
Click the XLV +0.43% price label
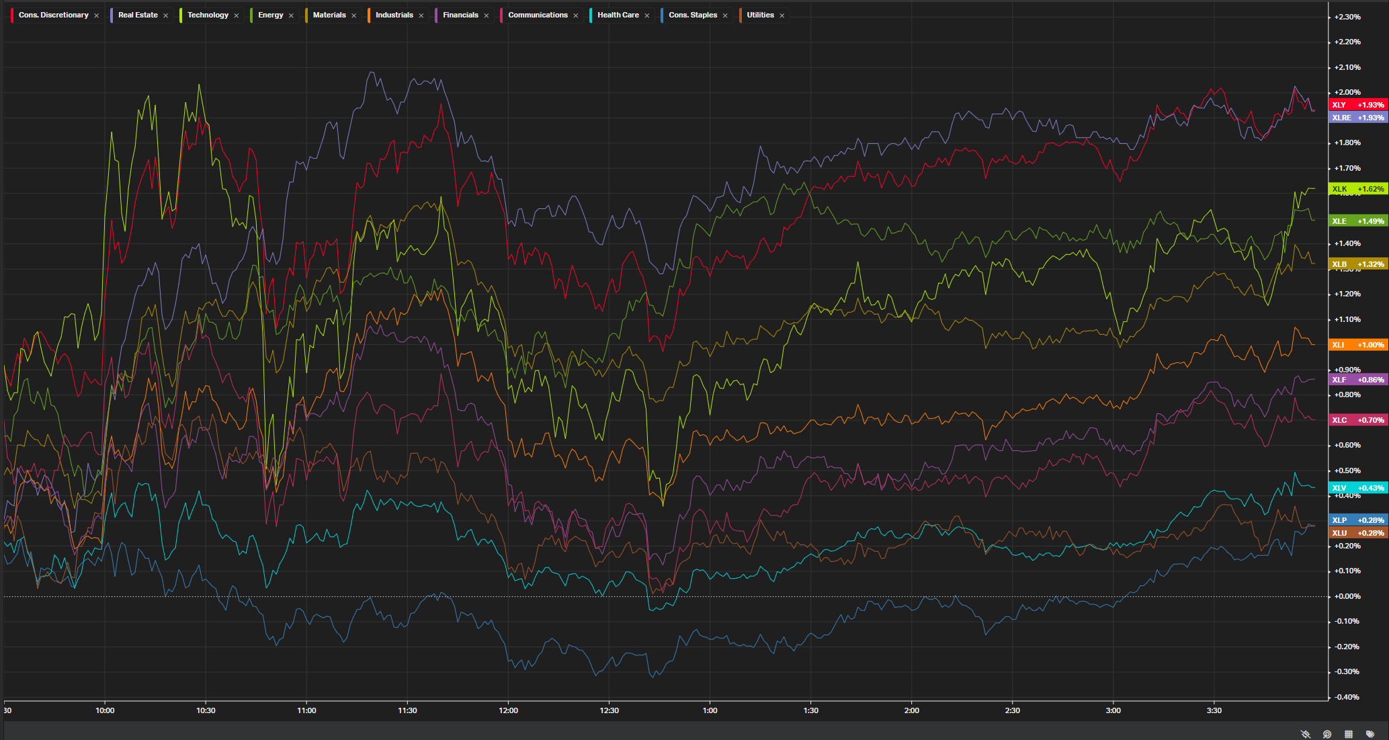tap(1358, 488)
